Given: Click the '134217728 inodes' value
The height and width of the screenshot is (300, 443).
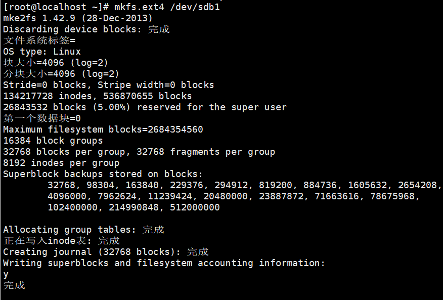Looking at the screenshot, I should 48,96.
